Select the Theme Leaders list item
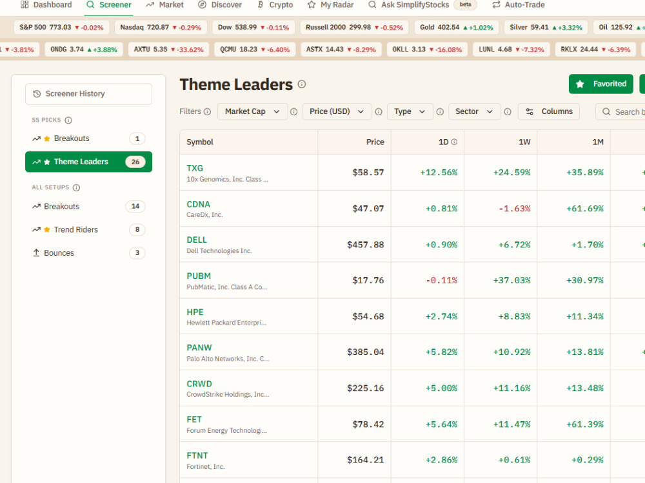 pyautogui.click(x=88, y=162)
